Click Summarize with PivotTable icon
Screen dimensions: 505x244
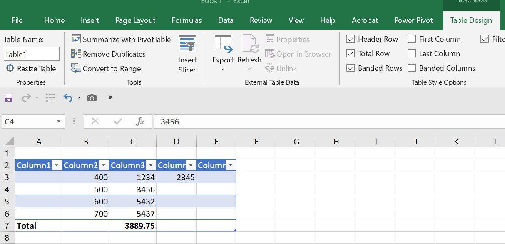(76, 39)
